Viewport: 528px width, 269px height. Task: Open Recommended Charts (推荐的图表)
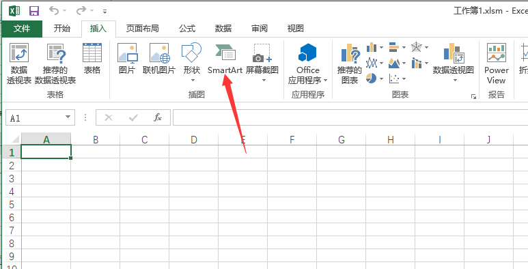coord(350,63)
